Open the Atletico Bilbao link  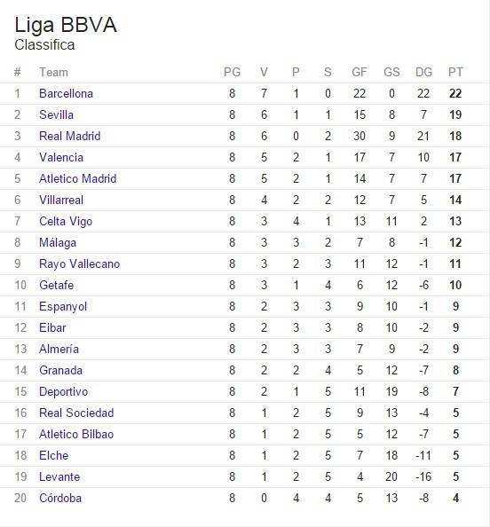pyautogui.click(x=76, y=434)
